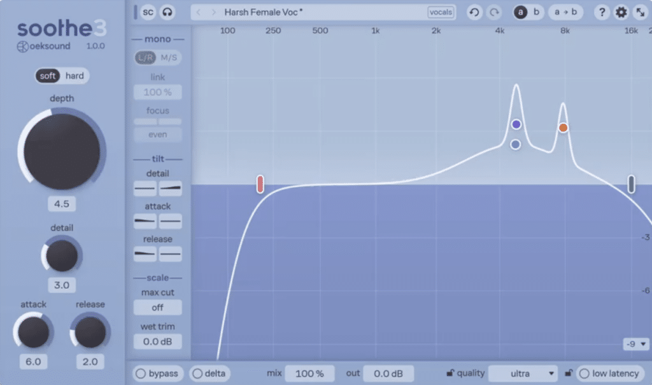
Task: Click the detail knob
Action: 62,255
